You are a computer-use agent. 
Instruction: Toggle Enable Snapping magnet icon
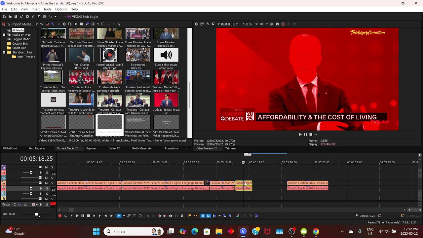pyautogui.click(x=203, y=216)
